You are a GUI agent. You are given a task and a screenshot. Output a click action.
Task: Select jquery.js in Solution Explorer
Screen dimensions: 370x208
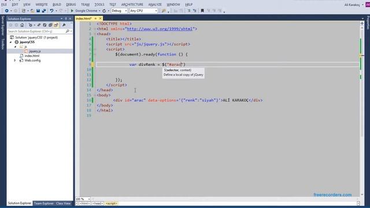pyautogui.click(x=35, y=51)
